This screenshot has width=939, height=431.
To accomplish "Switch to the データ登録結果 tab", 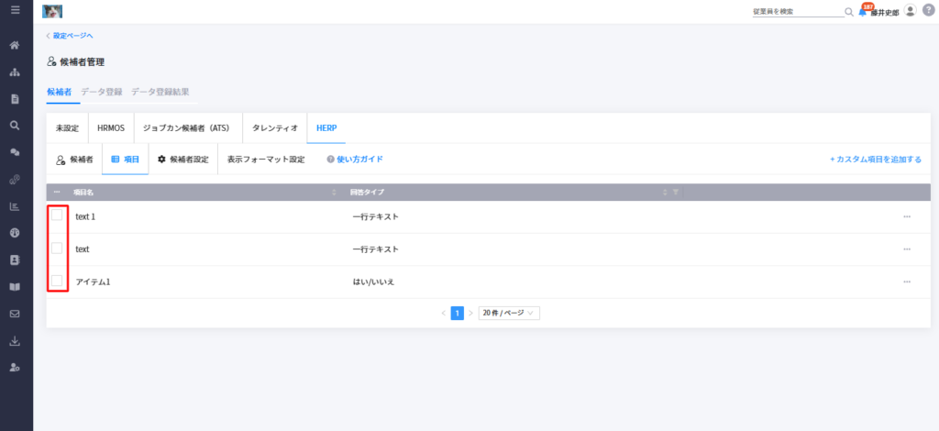I will [x=160, y=92].
